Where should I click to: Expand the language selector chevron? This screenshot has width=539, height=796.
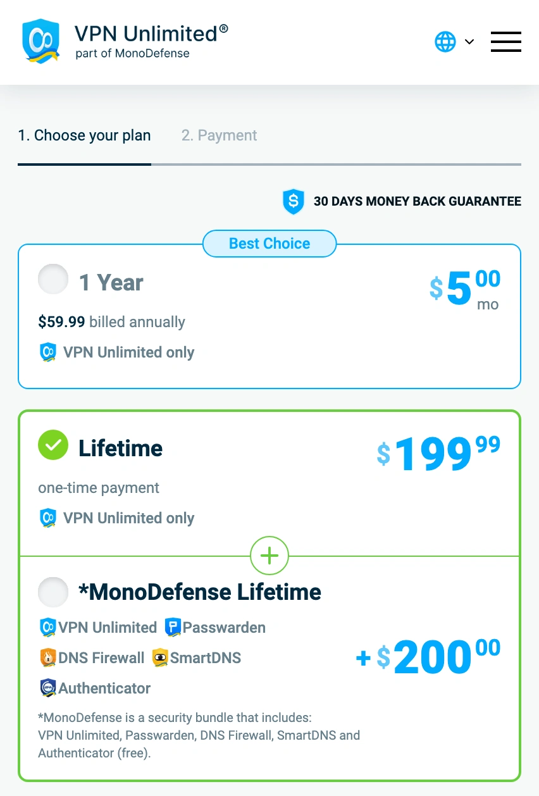click(x=469, y=42)
